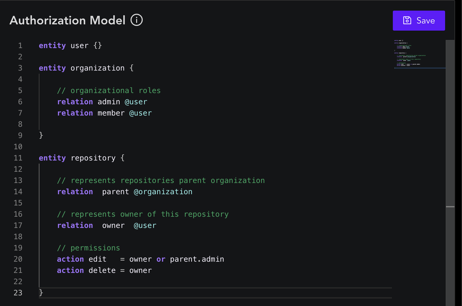Click the 'repository' entity name on line 11
462x306 pixels.
click(93, 158)
